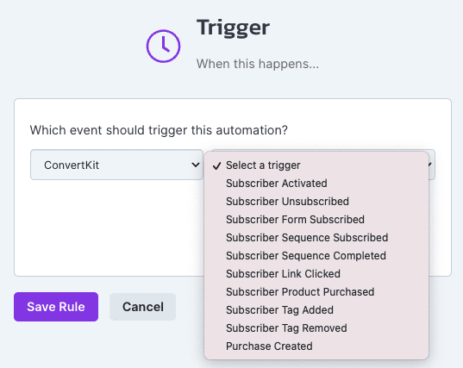Viewport: 463px width, 368px height.
Task: Select Subscriber Activated trigger
Action: pyautogui.click(x=316, y=184)
